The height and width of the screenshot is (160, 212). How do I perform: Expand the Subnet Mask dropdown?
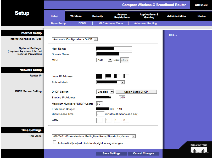110,82
